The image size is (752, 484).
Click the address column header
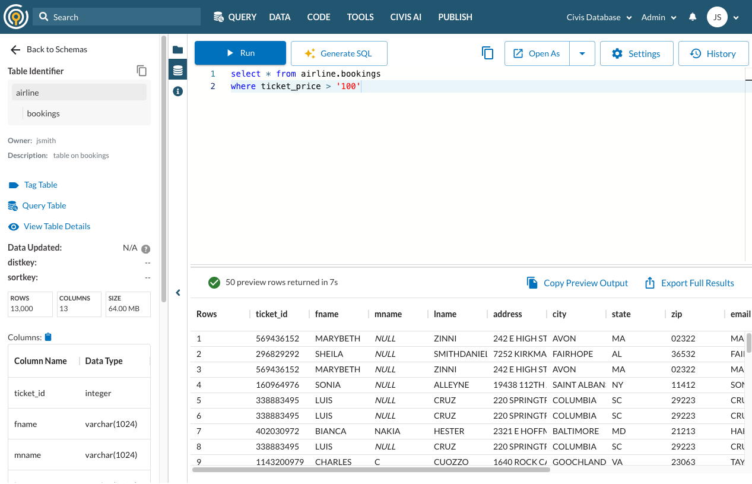pyautogui.click(x=507, y=314)
